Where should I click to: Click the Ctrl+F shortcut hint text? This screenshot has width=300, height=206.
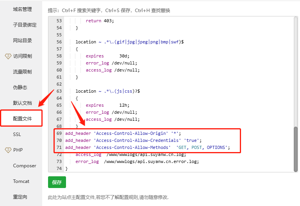point(82,10)
